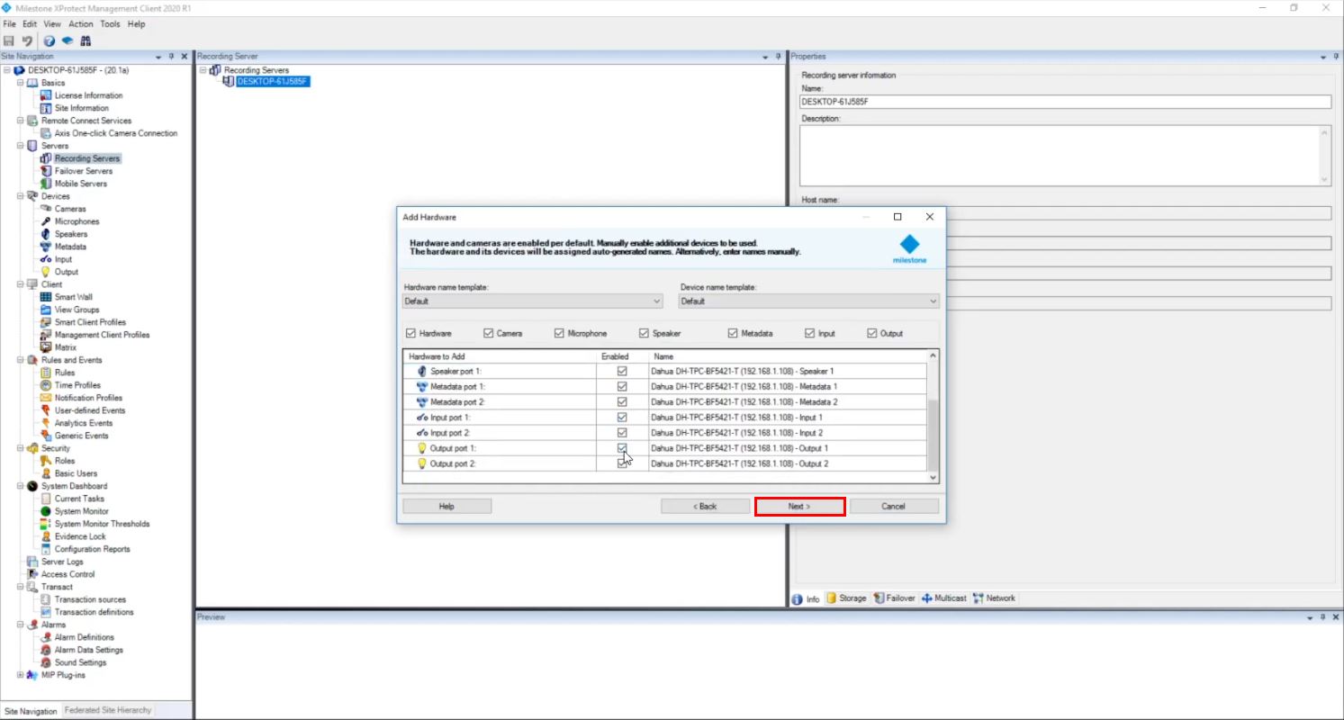Click into the recording server Name field

point(1065,102)
